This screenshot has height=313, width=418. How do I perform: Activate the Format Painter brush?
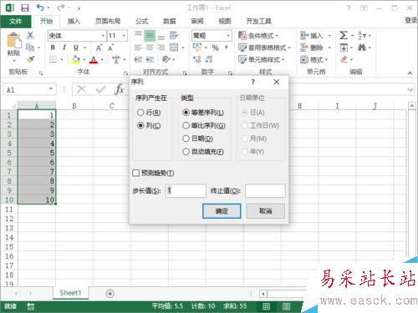click(x=30, y=59)
